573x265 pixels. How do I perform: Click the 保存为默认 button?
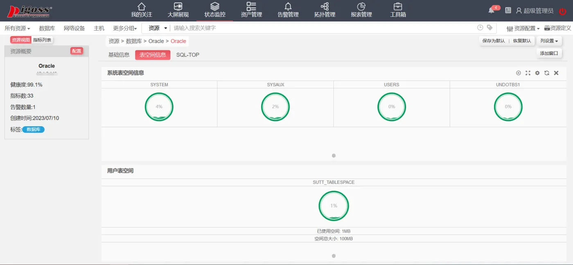(x=494, y=41)
